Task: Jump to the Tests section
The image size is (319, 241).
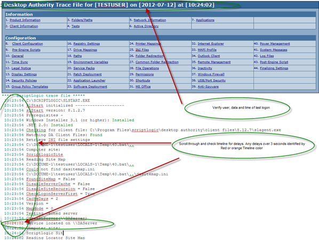Action: 75,26
